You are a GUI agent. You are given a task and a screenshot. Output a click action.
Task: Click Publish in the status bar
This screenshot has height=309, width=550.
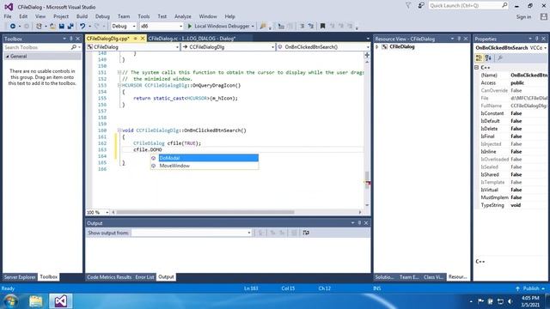531,288
